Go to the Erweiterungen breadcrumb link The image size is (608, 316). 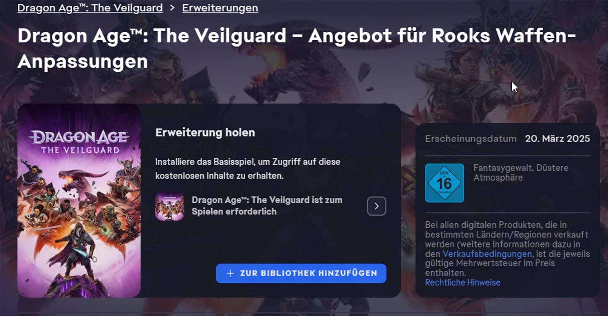tap(220, 8)
